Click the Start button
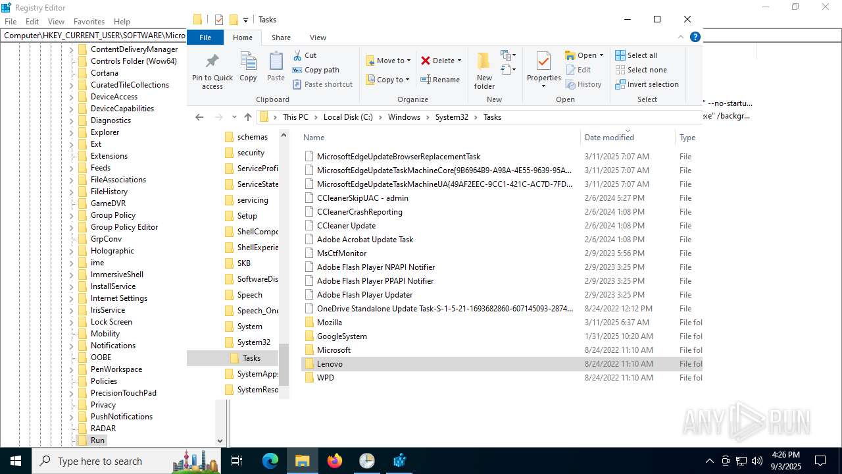 click(x=16, y=461)
